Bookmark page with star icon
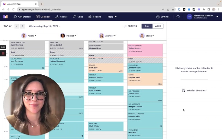Image resolution: width=222 pixels, height=139 pixels. click(173, 9)
